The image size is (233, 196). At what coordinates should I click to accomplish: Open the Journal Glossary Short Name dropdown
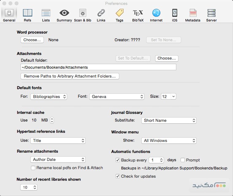tap(169, 120)
